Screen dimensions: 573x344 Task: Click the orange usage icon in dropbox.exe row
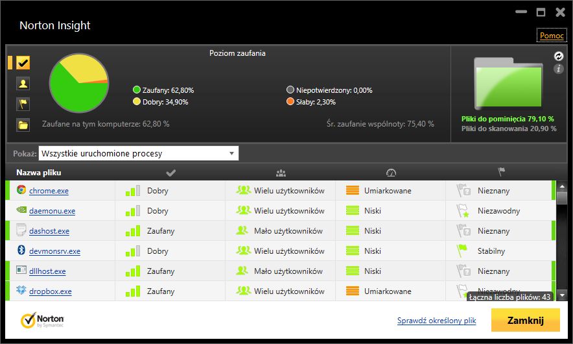(352, 291)
